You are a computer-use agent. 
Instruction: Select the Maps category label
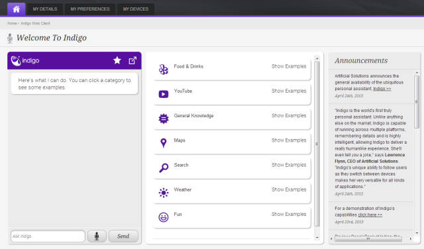point(180,140)
